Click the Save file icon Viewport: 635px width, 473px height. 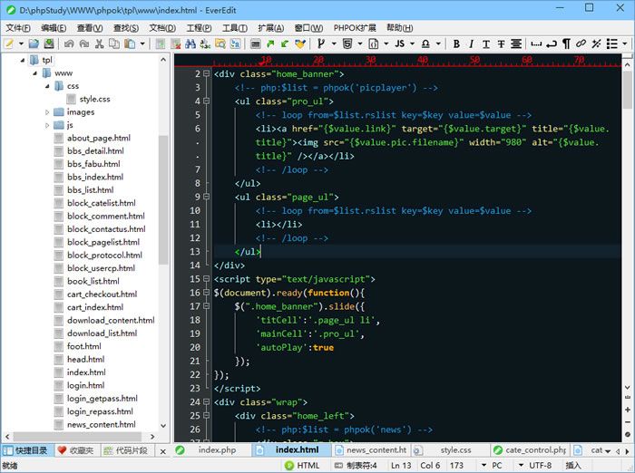point(47,43)
